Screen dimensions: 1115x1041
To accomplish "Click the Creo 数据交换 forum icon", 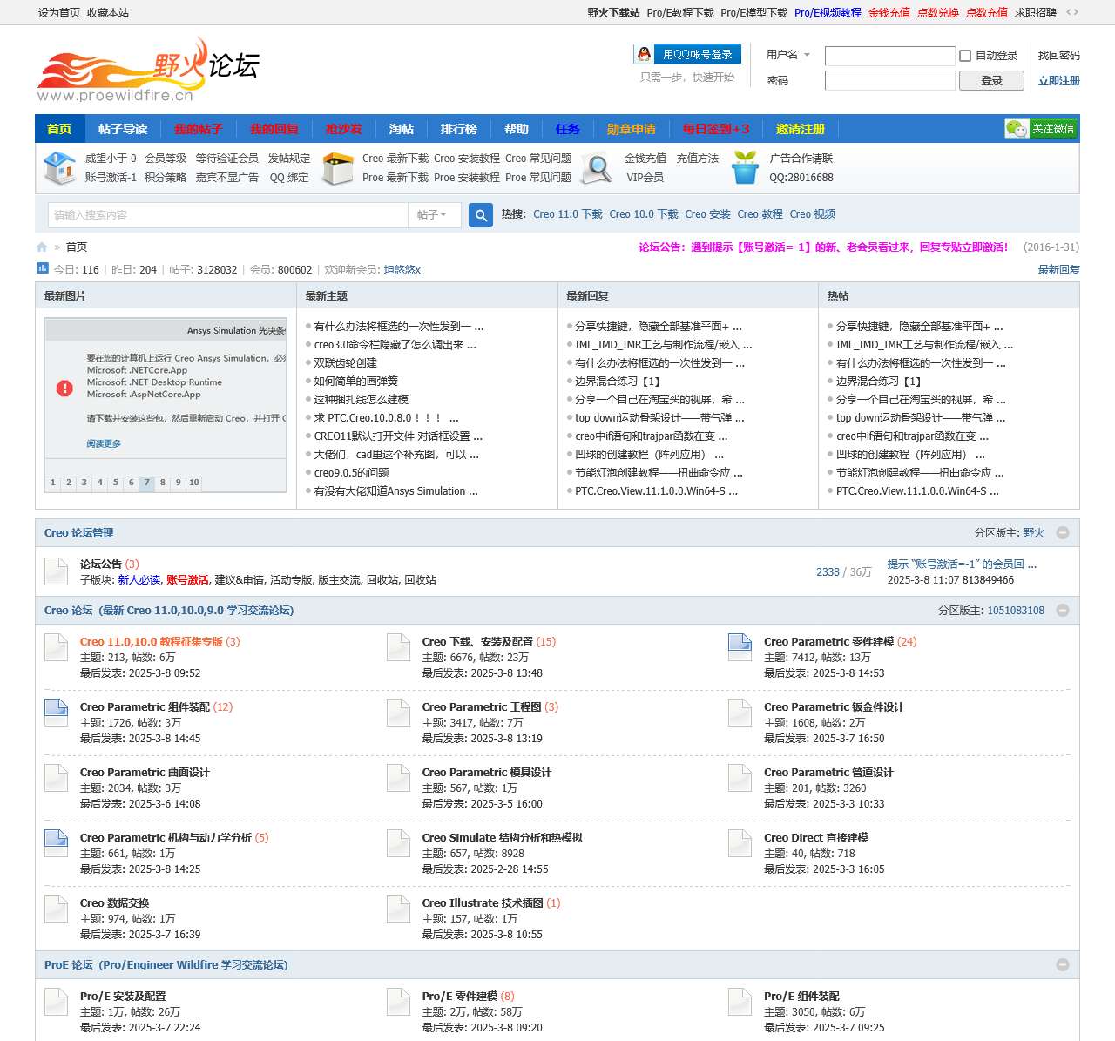I will pyautogui.click(x=56, y=909).
